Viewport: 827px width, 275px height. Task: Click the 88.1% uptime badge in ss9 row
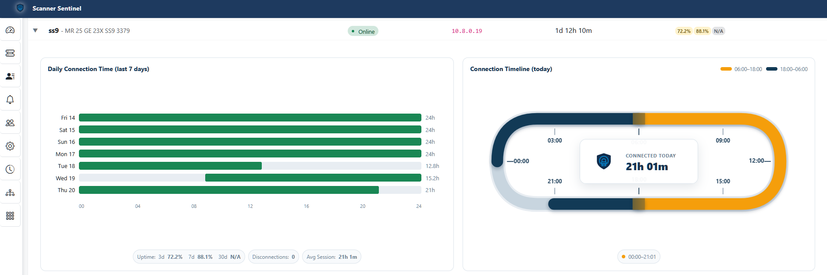pos(702,31)
